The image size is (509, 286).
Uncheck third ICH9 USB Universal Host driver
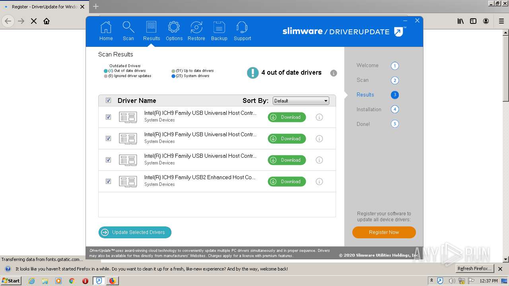pos(108,160)
